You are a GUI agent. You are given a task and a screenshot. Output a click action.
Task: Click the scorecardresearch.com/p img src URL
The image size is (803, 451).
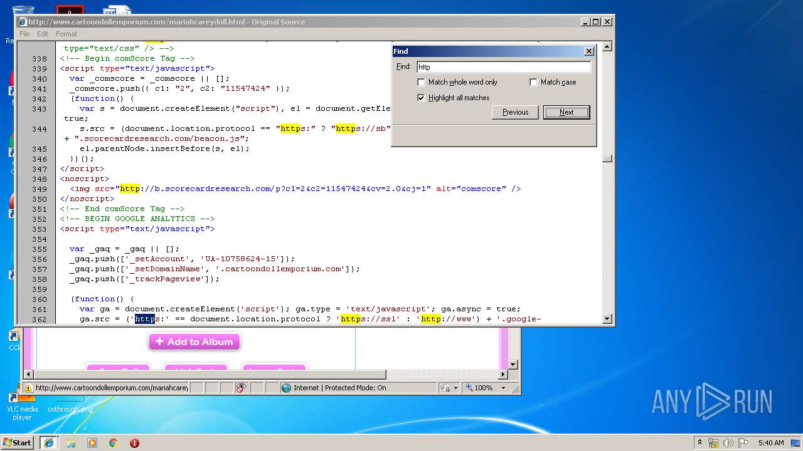click(x=275, y=189)
